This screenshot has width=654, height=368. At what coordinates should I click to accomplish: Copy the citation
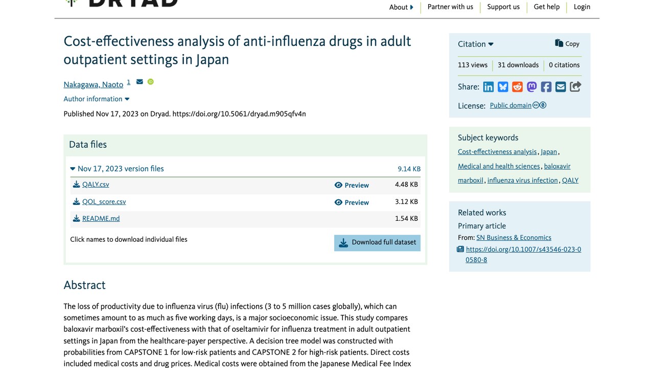567,43
